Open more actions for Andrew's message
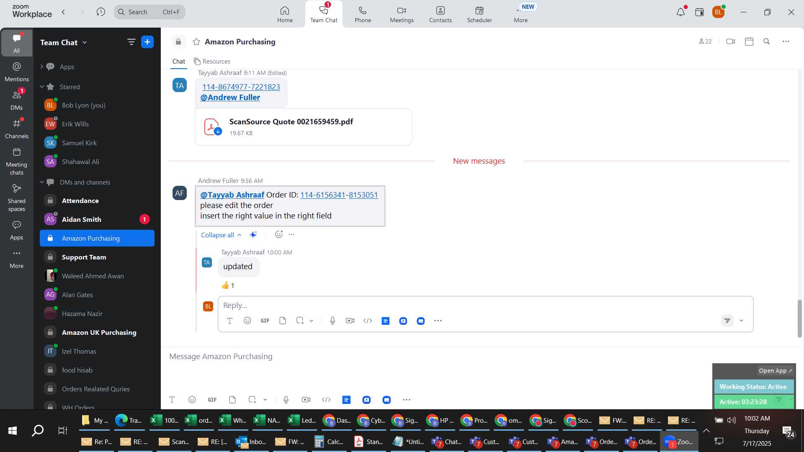This screenshot has width=804, height=452. (x=291, y=234)
